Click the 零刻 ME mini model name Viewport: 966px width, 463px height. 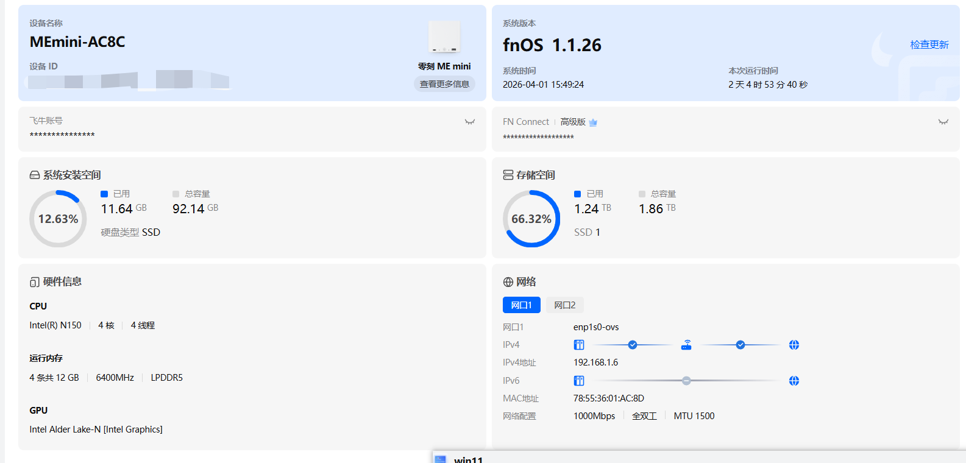click(x=444, y=66)
